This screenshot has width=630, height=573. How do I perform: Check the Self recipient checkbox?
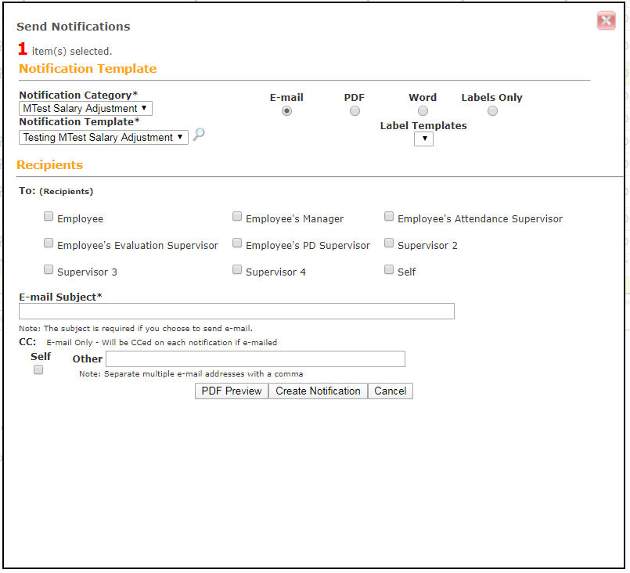point(388,269)
